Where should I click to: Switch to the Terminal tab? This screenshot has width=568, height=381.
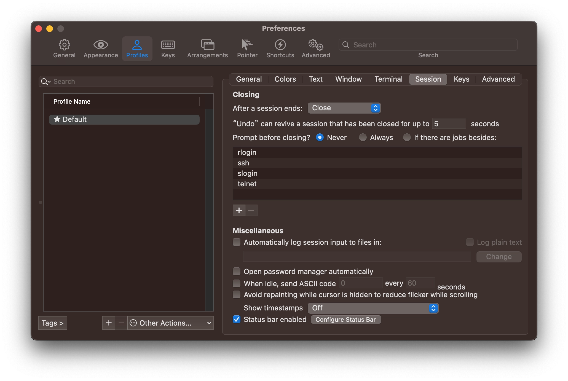coord(388,79)
